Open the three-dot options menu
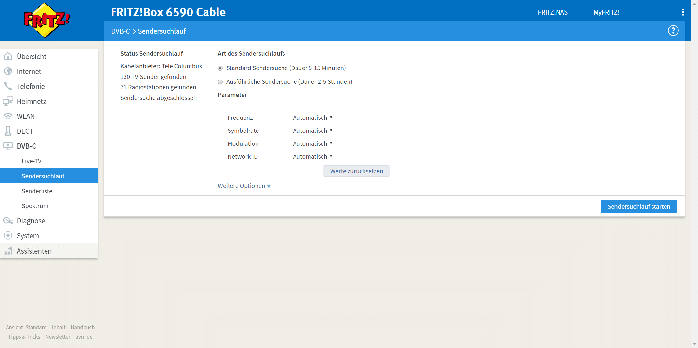Image resolution: width=698 pixels, height=348 pixels. pyautogui.click(x=683, y=12)
